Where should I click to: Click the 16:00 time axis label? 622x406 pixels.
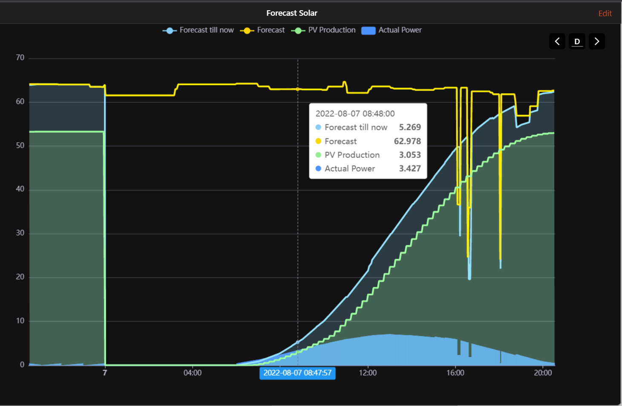(455, 373)
